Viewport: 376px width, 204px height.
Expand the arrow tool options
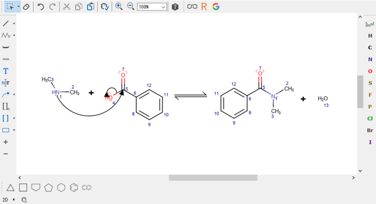[x=14, y=95]
